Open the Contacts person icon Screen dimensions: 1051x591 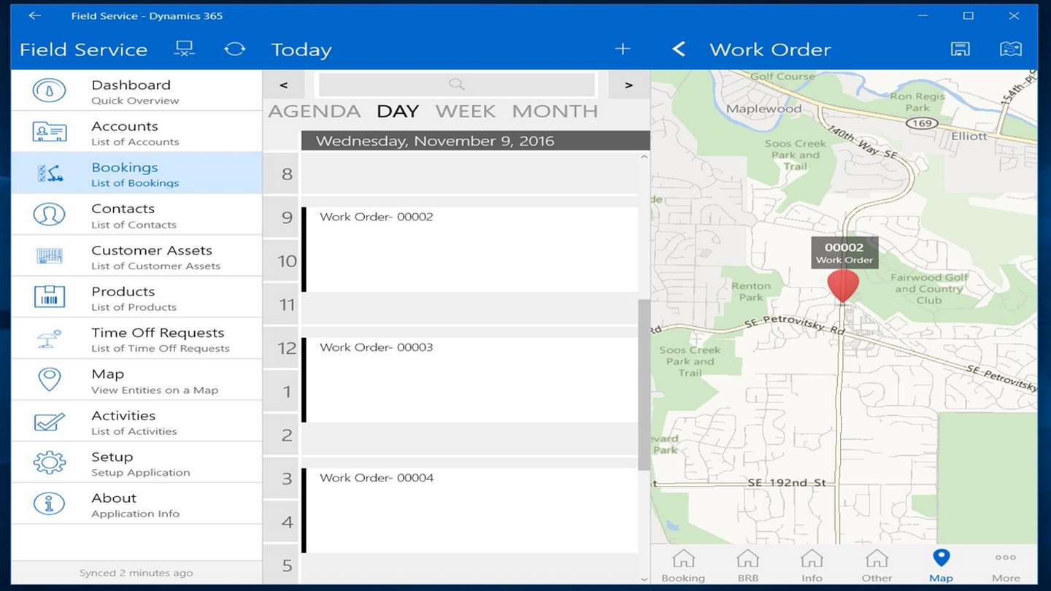point(50,215)
